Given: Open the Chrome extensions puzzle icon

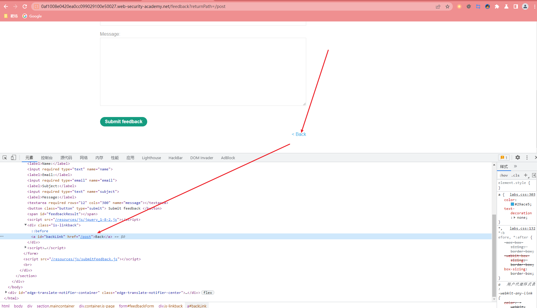Looking at the screenshot, I should [497, 6].
